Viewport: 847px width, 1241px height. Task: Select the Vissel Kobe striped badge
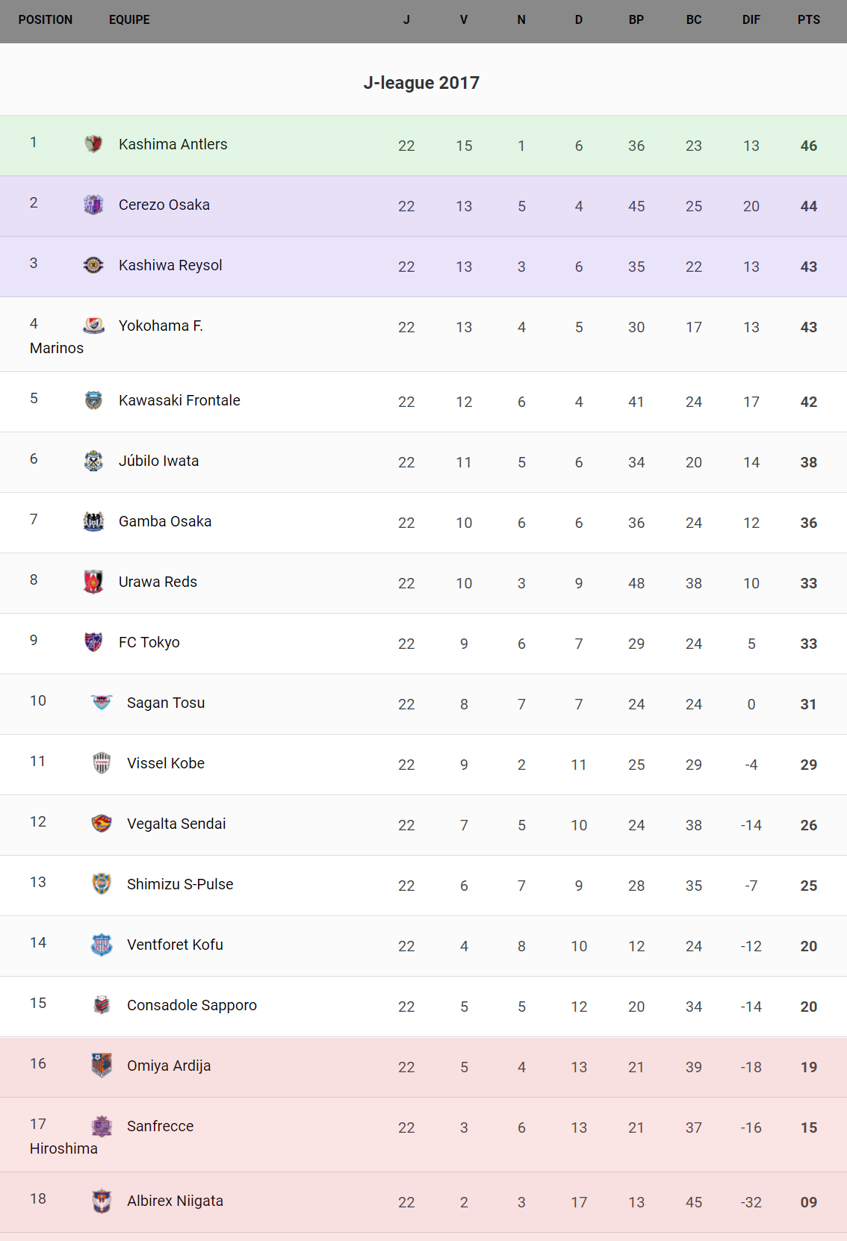coord(102,762)
